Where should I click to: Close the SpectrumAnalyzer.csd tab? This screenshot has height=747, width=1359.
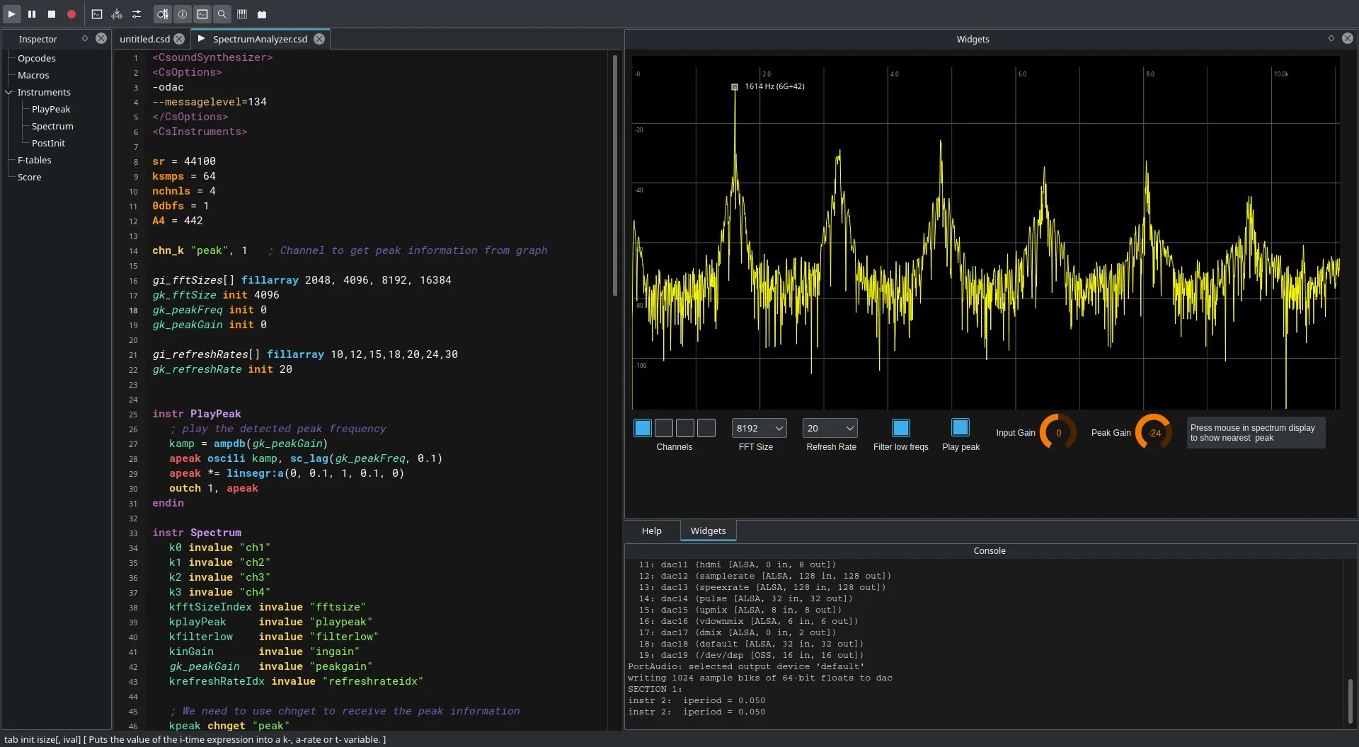click(x=319, y=39)
